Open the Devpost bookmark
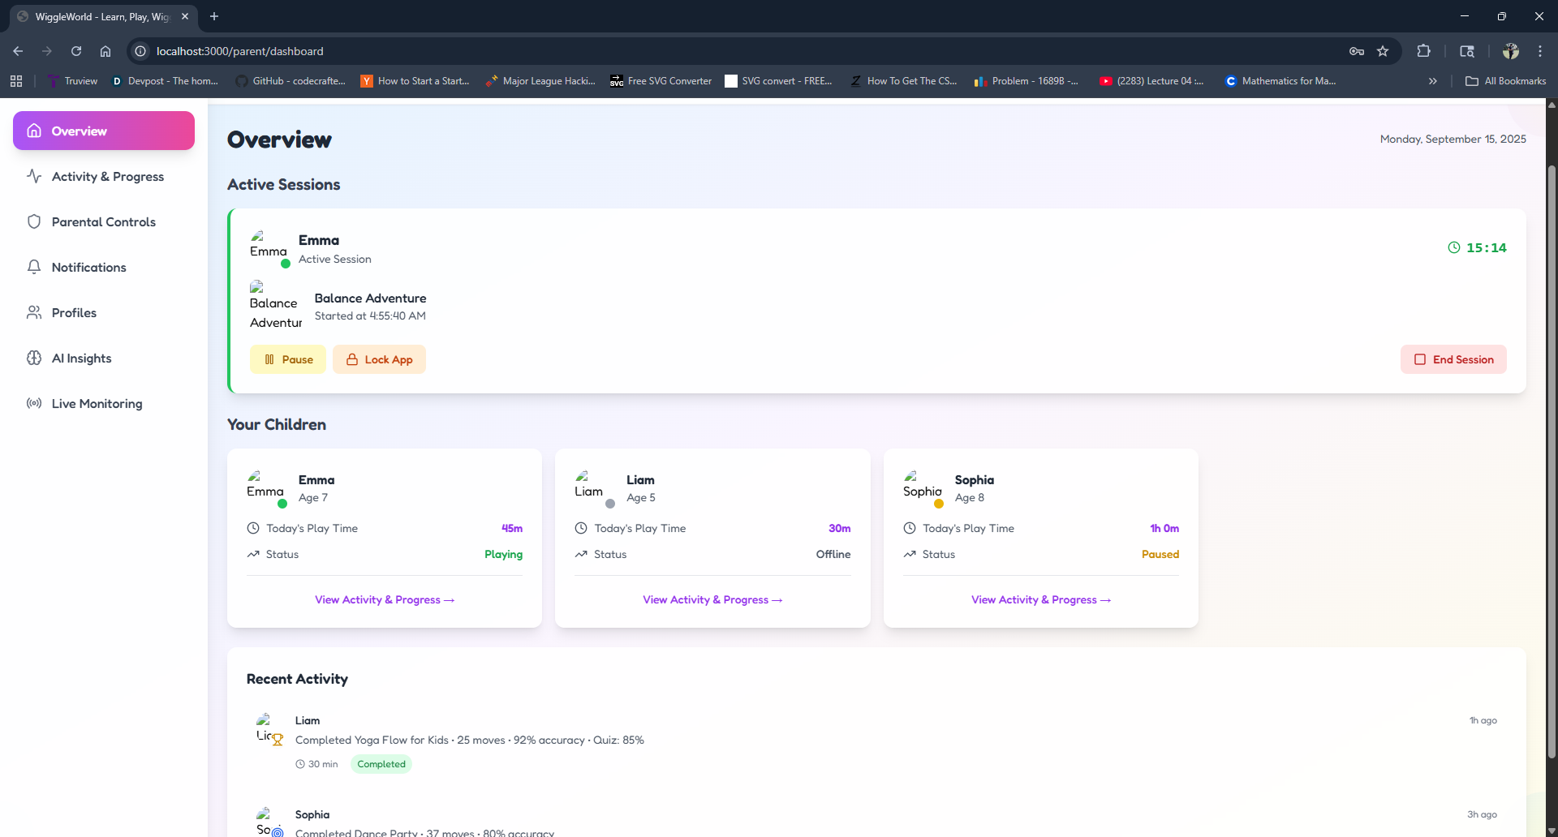 165,81
